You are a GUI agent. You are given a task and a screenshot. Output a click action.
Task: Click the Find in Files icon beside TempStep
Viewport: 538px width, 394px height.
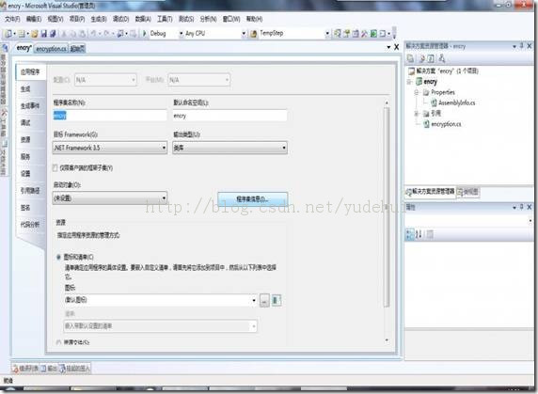pyautogui.click(x=254, y=34)
